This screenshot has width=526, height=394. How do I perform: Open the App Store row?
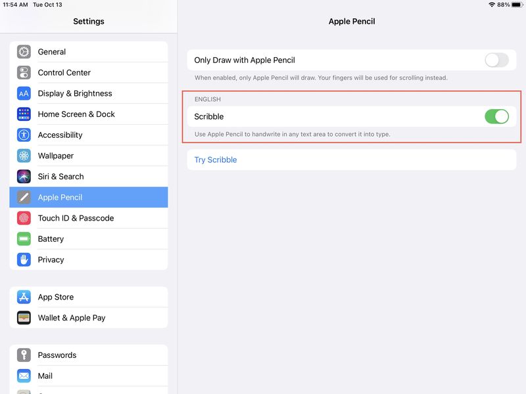pyautogui.click(x=89, y=297)
